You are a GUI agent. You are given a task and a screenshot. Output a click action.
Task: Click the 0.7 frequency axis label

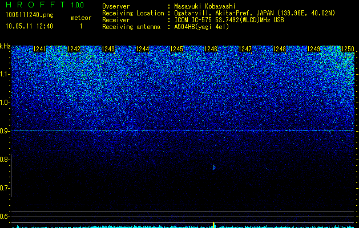[5, 188]
